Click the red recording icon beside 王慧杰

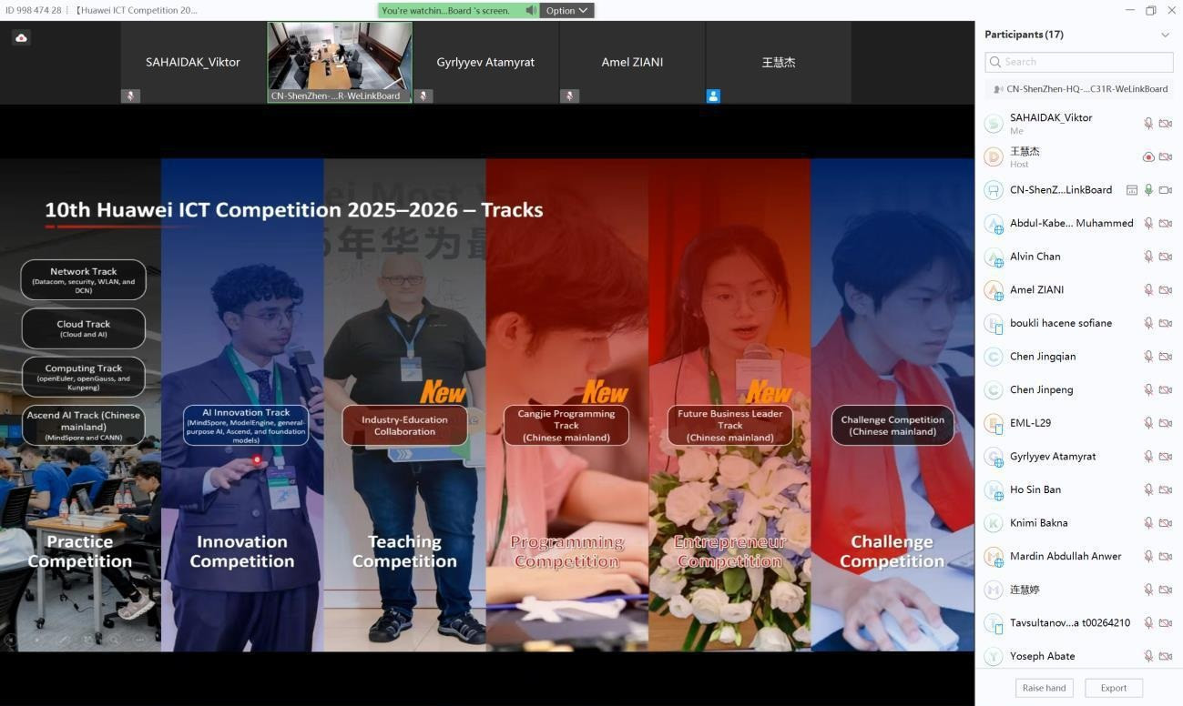[x=1148, y=156]
